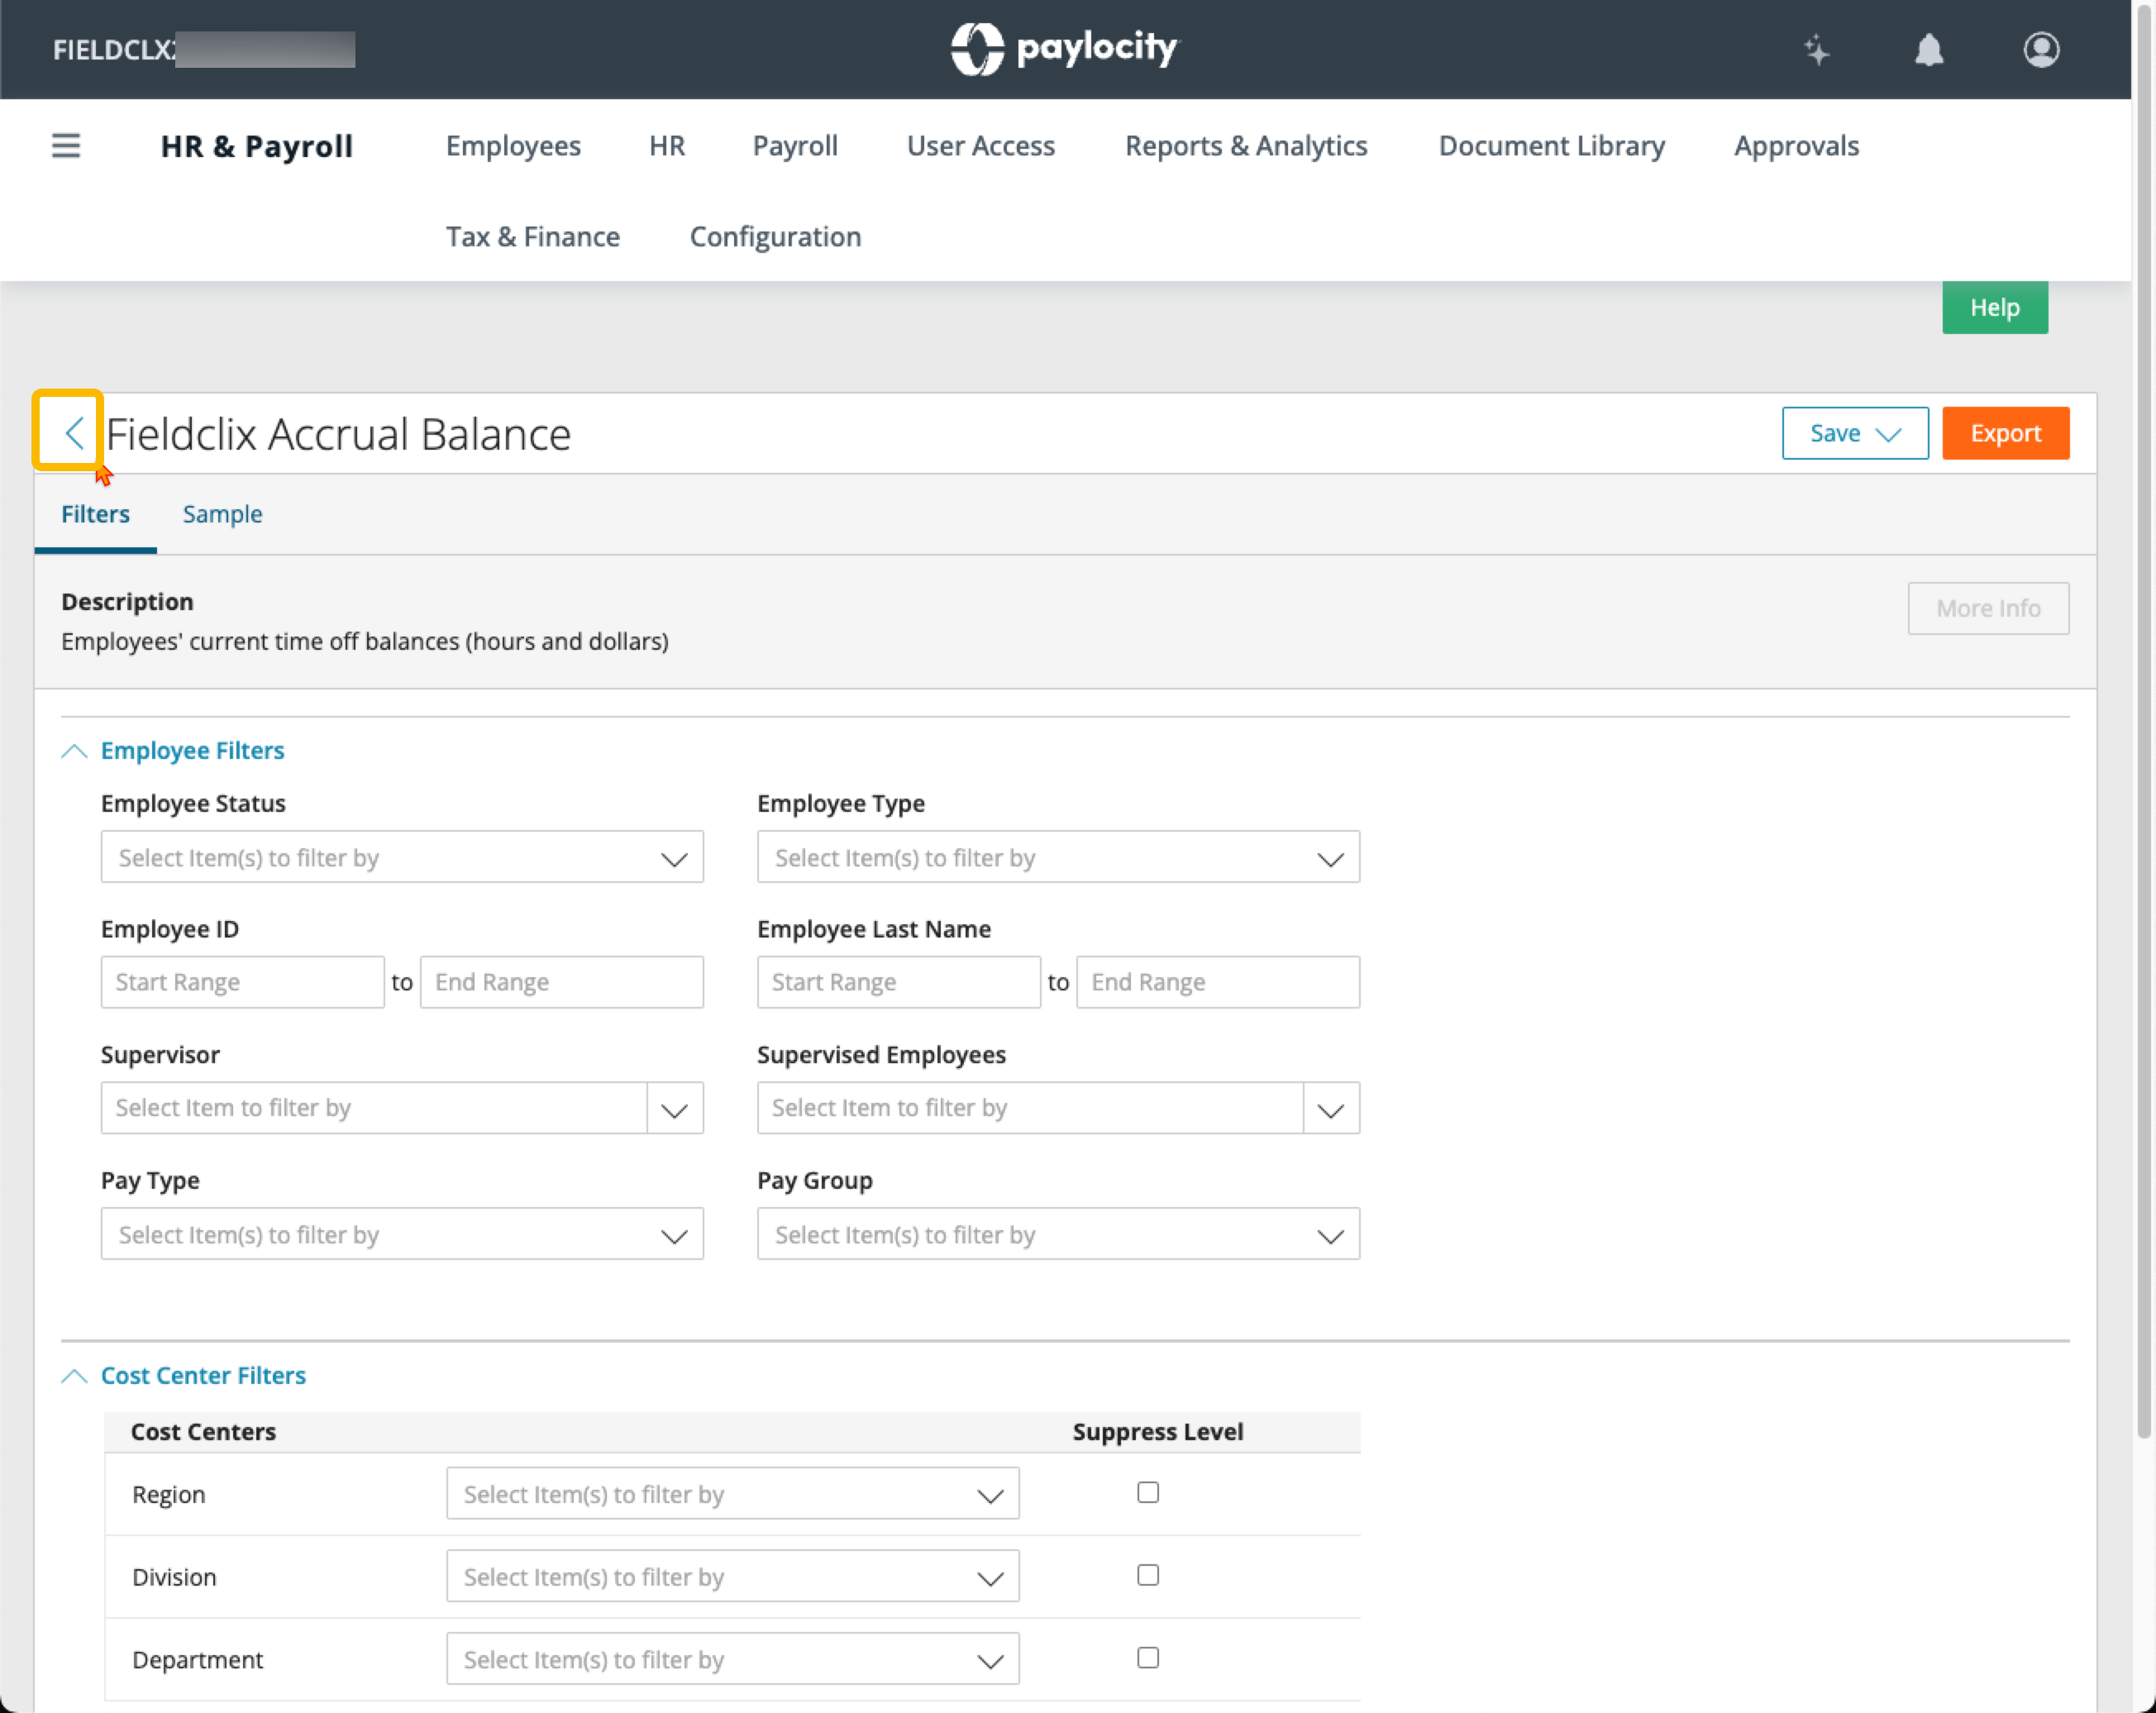Click the Employee ID Start Range field
This screenshot has height=1713, width=2156.
pos(243,982)
